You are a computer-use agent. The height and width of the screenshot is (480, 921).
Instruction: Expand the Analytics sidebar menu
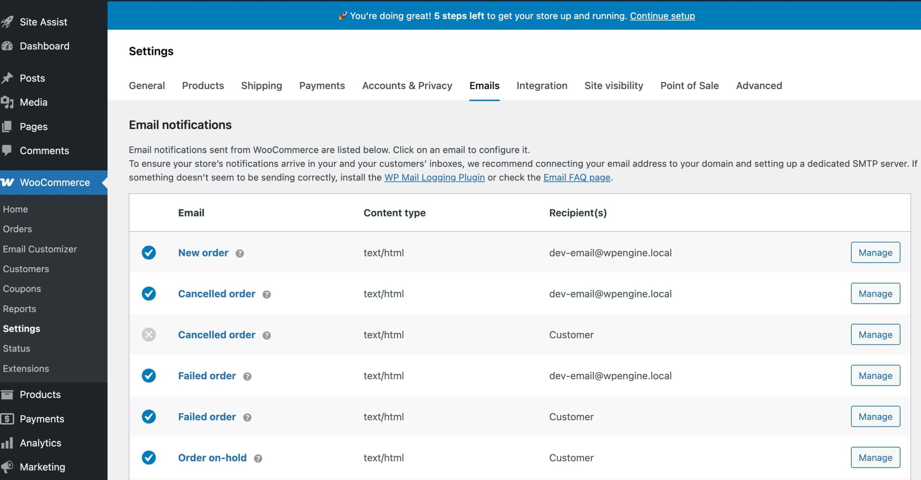click(40, 443)
